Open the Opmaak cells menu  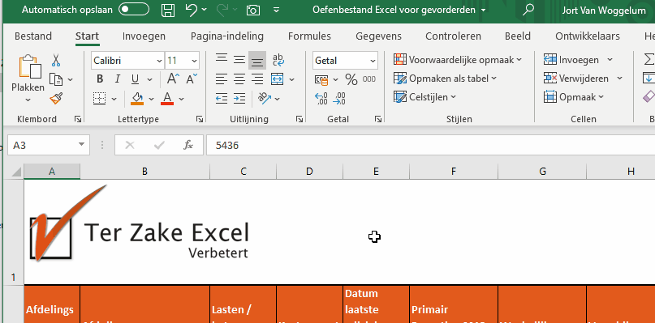pyautogui.click(x=574, y=97)
